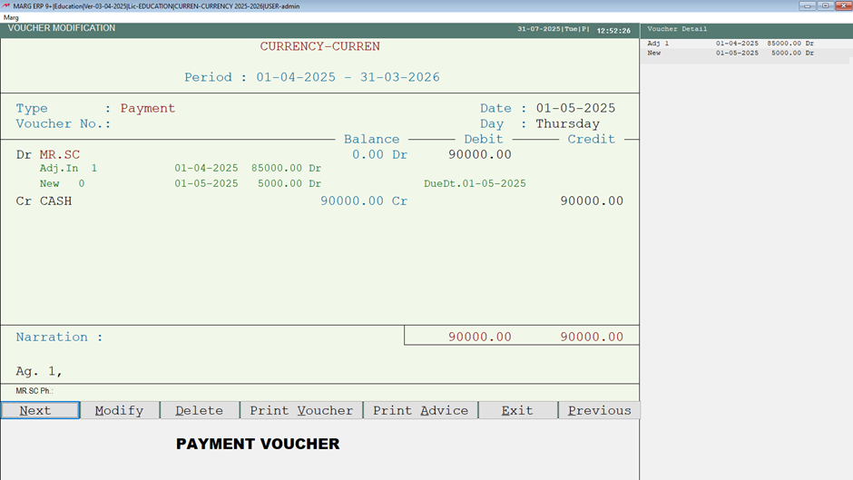Maximize the Marg ERP window
853x480 pixels.
(x=825, y=5)
